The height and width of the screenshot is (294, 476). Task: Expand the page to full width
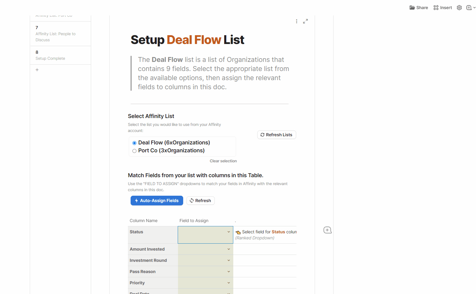click(305, 21)
